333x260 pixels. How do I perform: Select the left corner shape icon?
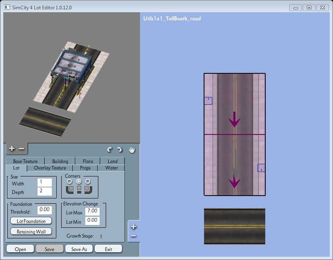click(70, 189)
